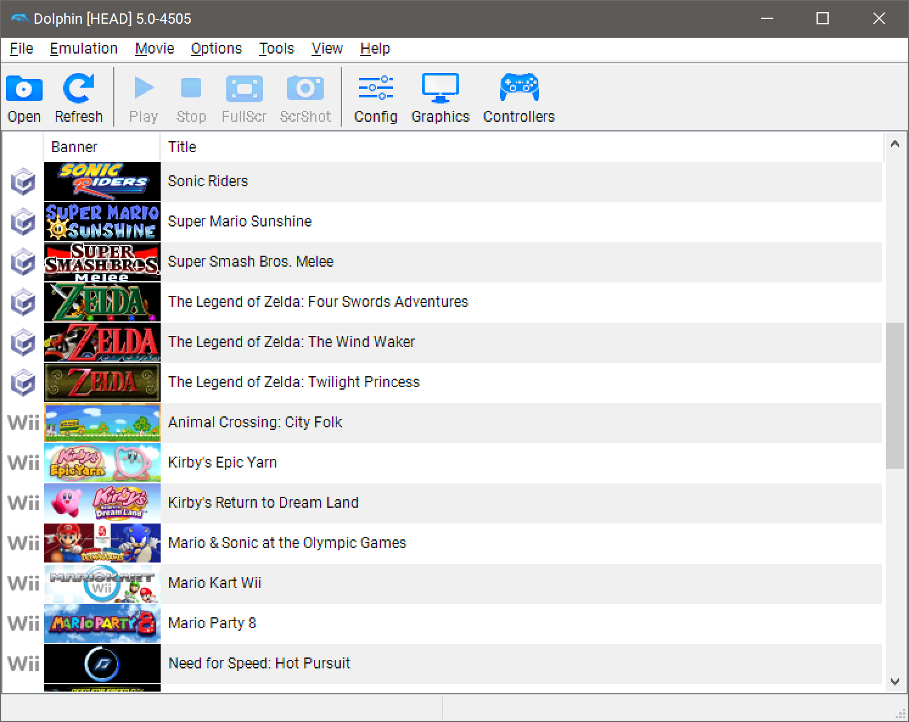
Task: Select the Mario Kart Wii banner
Action: (102, 583)
